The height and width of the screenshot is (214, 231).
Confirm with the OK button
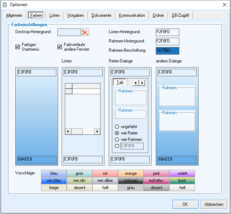[x=185, y=204]
